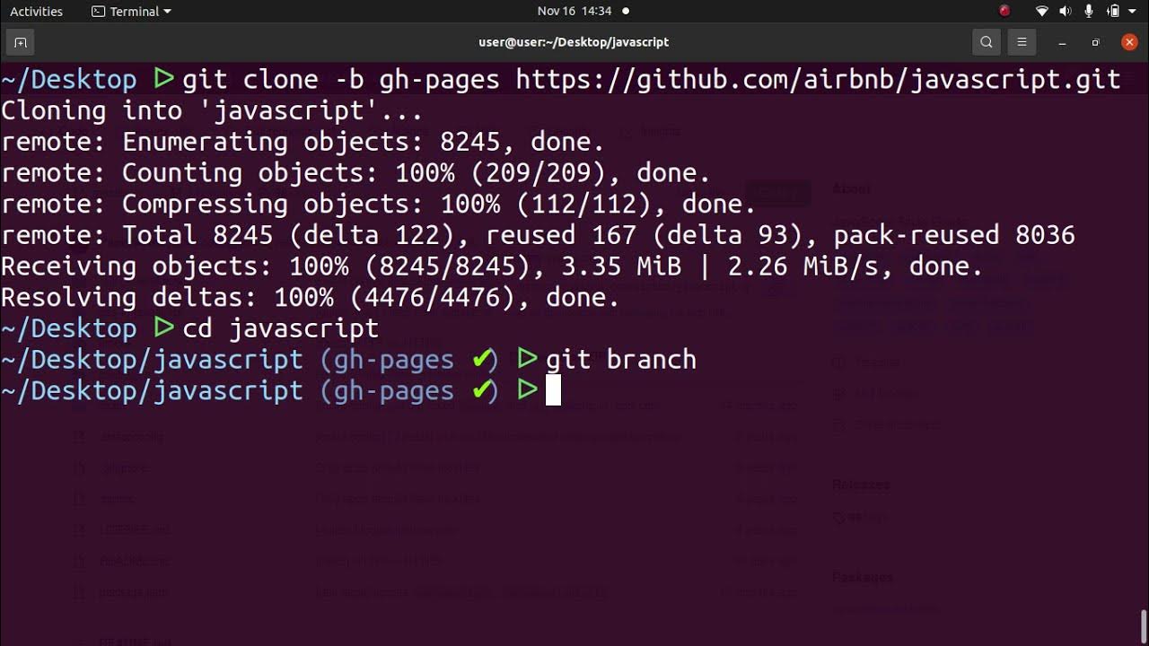The height and width of the screenshot is (646, 1149).
Task: Click the screen recording indicator icon
Action: point(1004,12)
